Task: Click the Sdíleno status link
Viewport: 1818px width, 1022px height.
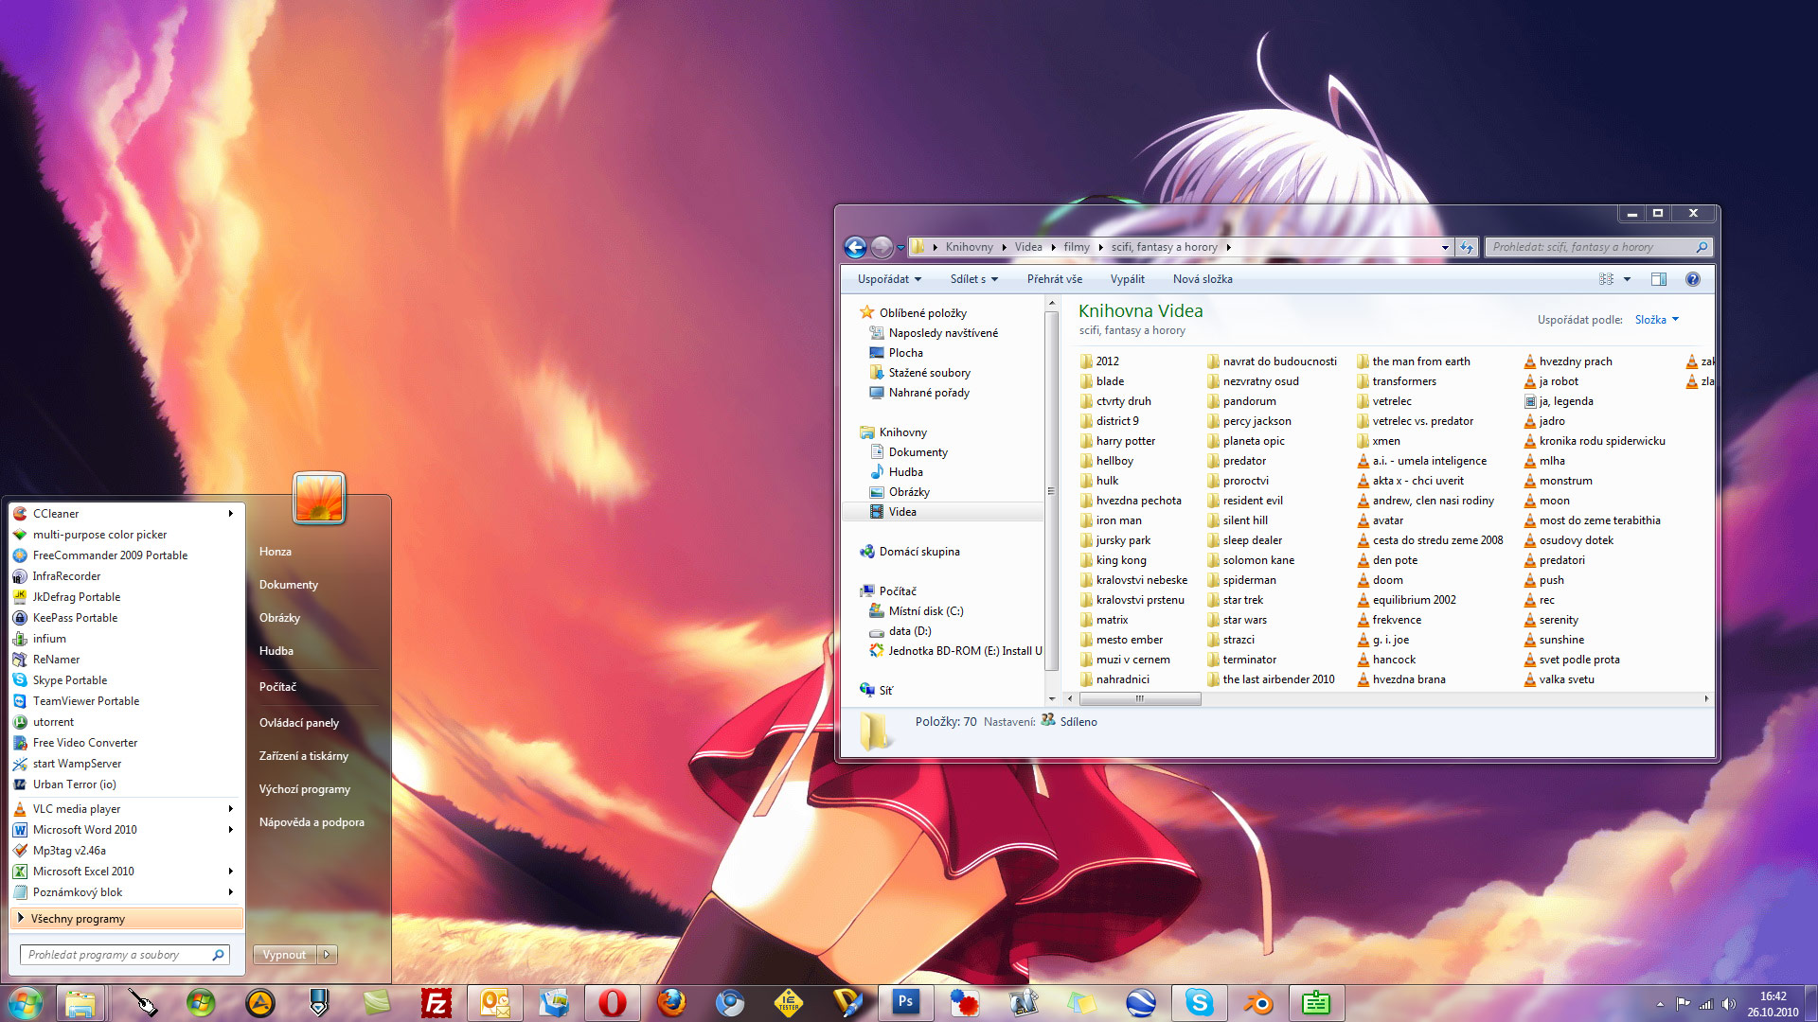Action: tap(1078, 722)
